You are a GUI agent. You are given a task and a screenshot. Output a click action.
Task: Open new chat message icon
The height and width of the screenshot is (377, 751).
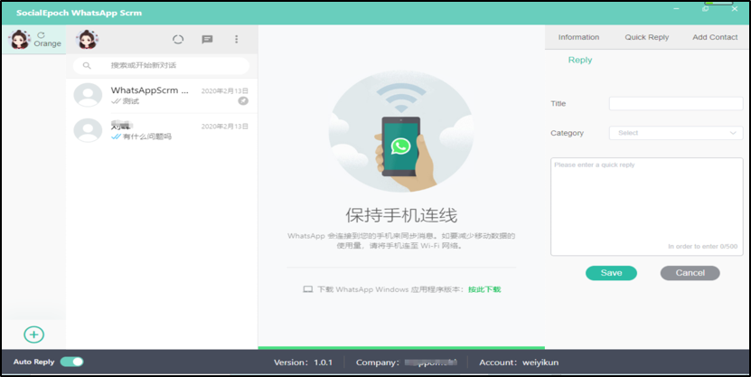tap(207, 39)
